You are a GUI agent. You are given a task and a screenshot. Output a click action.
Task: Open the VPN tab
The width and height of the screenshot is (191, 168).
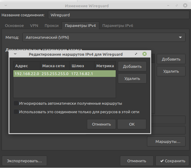(34, 26)
